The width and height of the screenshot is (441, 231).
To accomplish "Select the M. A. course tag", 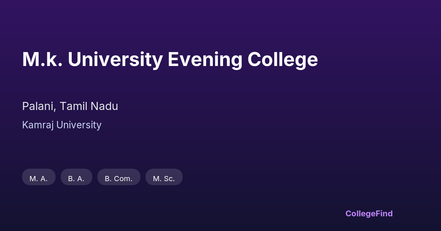I will tap(39, 179).
